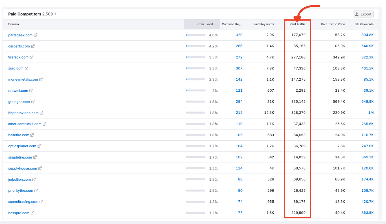Select the carparts.com domain link

pyautogui.click(x=19, y=46)
